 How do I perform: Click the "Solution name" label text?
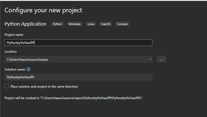pos(15,69)
